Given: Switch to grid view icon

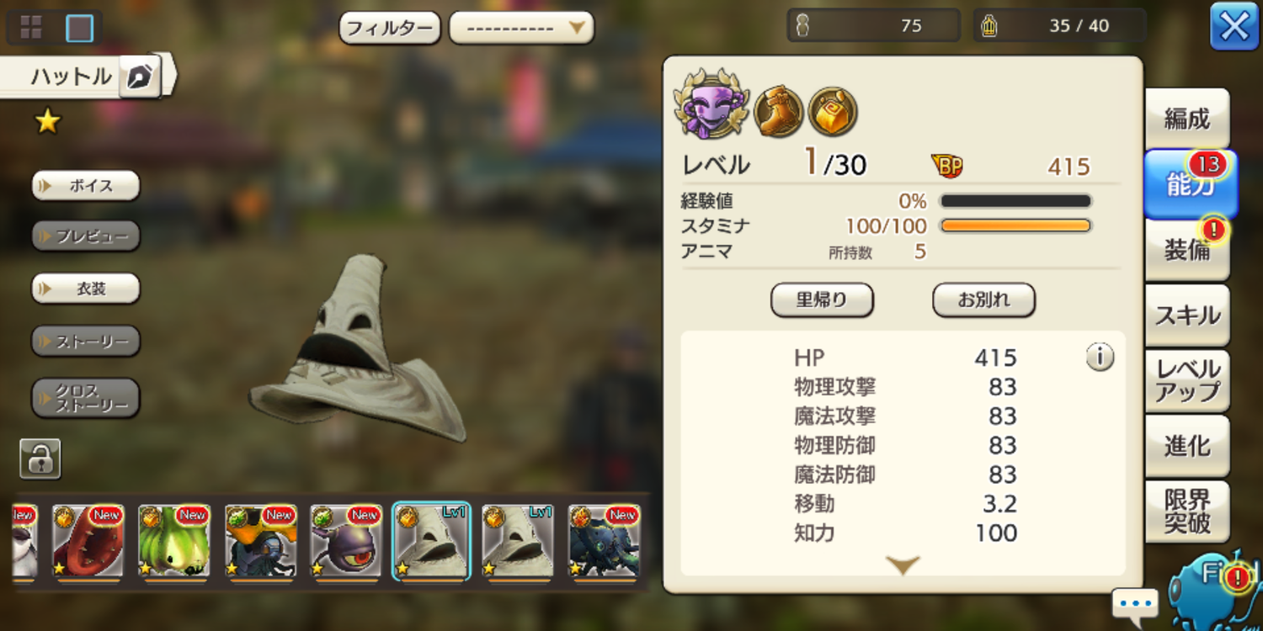Looking at the screenshot, I should click(x=31, y=28).
